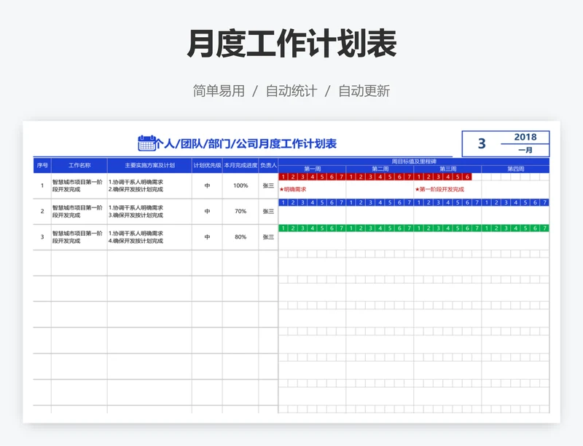This screenshot has height=446, width=583.
Task: Click the 第二周 week header
Action: (380, 169)
